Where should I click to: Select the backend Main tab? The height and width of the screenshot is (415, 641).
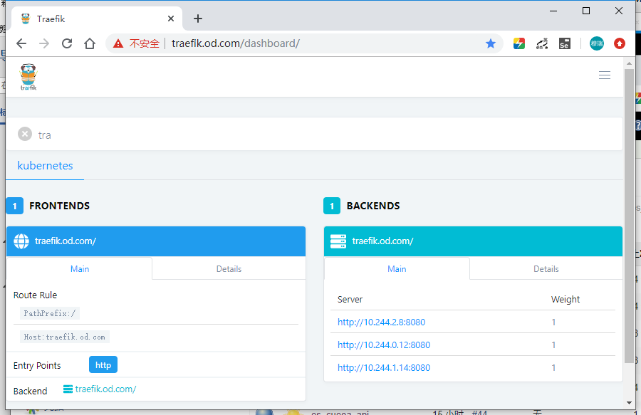(x=397, y=269)
